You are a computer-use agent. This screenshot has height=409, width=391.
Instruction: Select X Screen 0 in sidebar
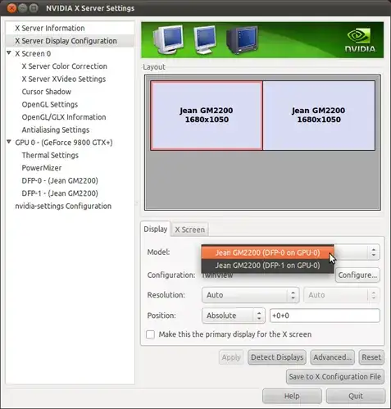[x=33, y=53]
